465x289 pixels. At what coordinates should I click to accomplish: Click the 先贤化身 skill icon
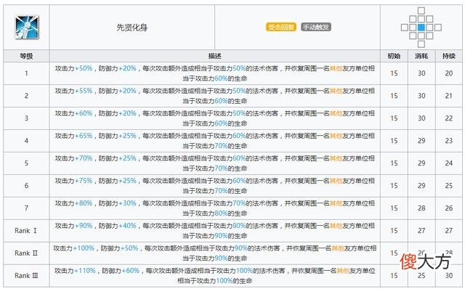pyautogui.click(x=27, y=28)
